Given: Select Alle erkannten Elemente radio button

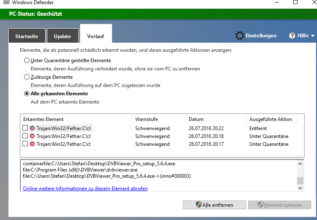Looking at the screenshot, I should (x=27, y=94).
